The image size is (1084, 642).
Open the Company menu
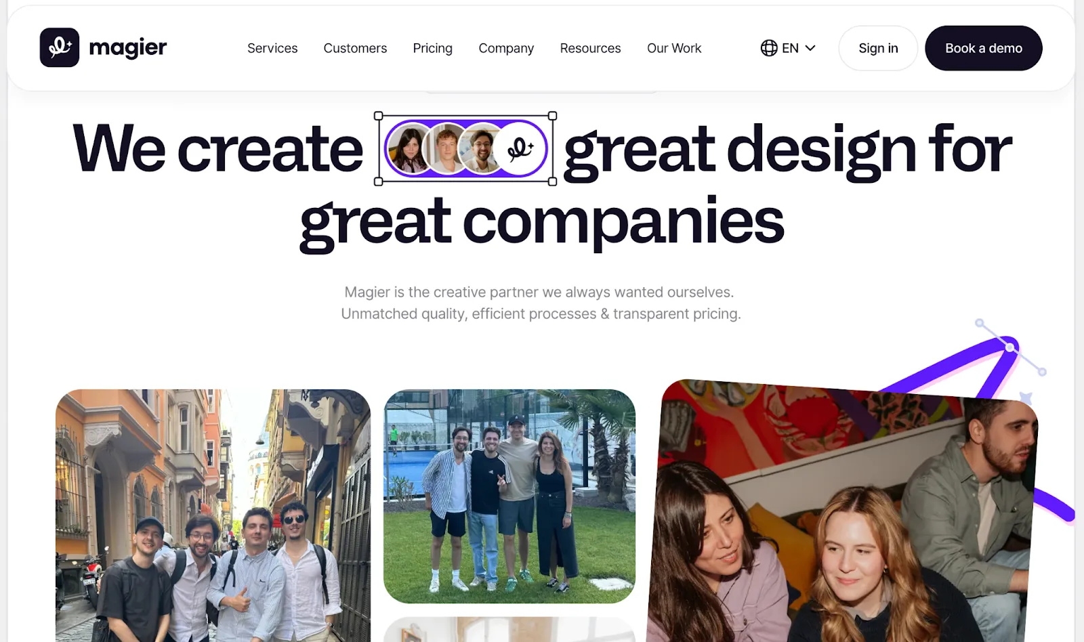click(x=506, y=48)
